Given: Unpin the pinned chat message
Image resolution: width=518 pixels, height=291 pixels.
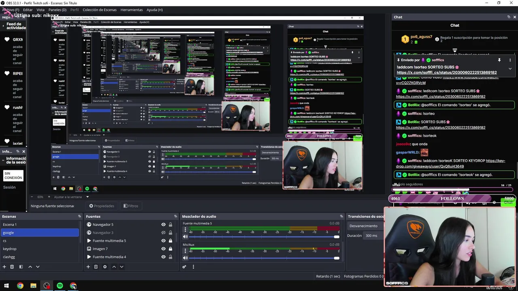Looking at the screenshot, I should point(499,60).
